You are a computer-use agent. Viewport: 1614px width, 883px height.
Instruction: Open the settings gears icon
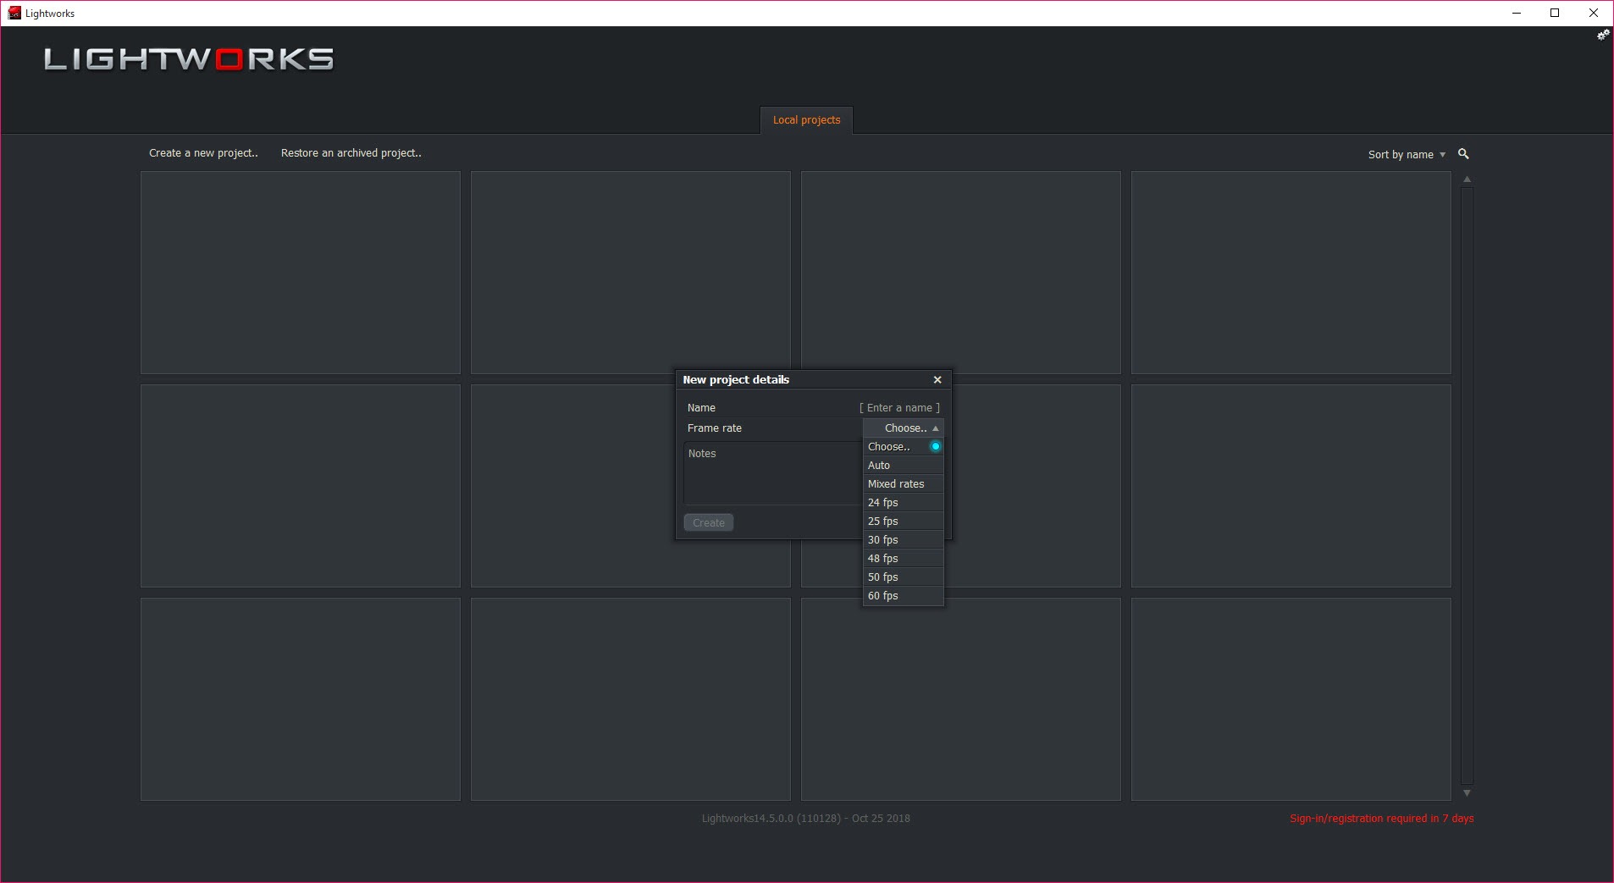1603,36
